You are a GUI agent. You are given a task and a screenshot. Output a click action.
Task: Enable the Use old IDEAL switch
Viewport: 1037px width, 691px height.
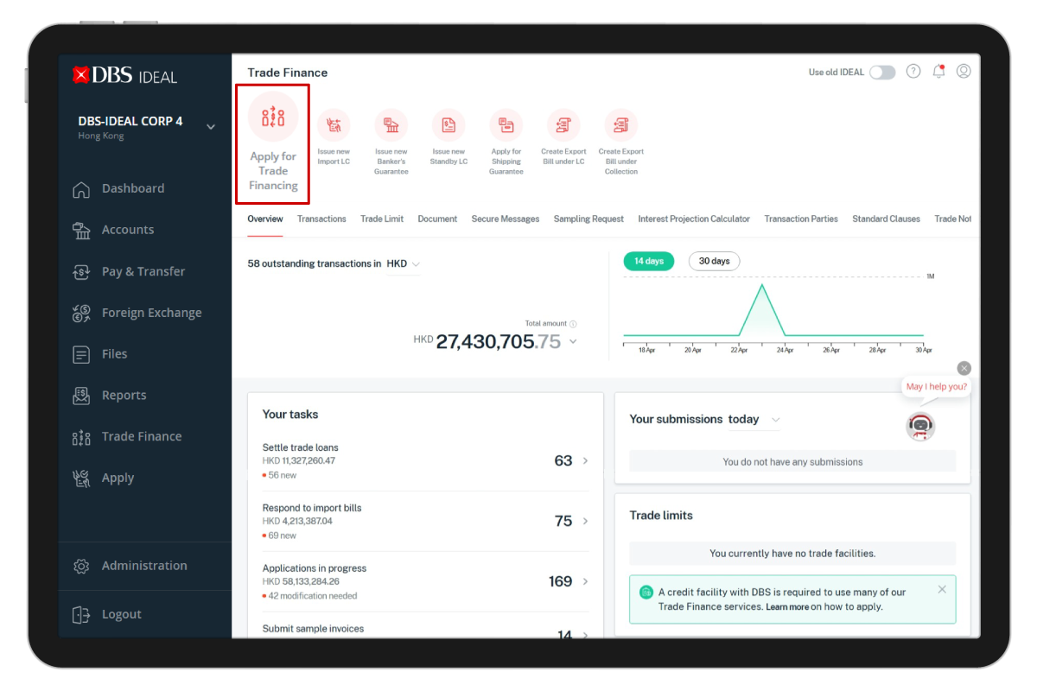882,73
